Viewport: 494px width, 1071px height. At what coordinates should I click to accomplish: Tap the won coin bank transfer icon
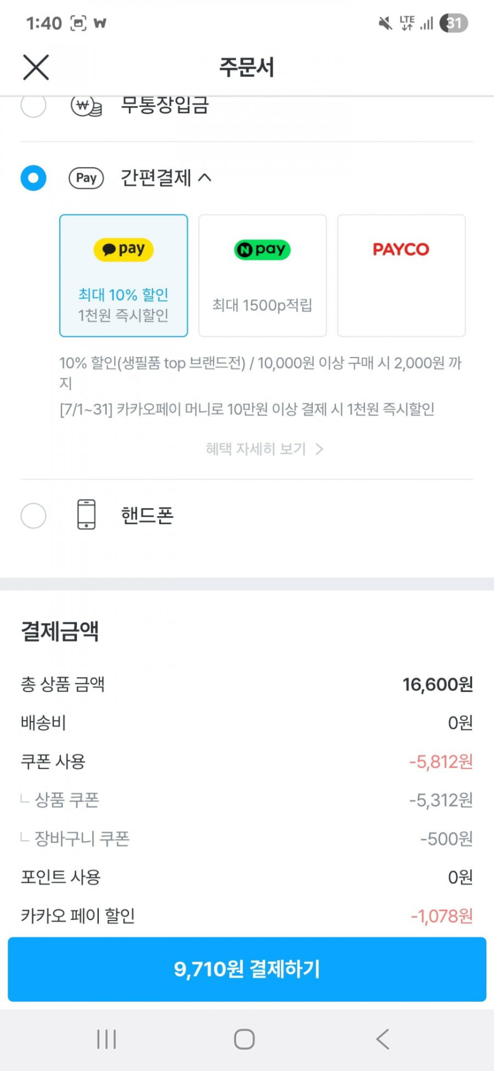click(86, 107)
